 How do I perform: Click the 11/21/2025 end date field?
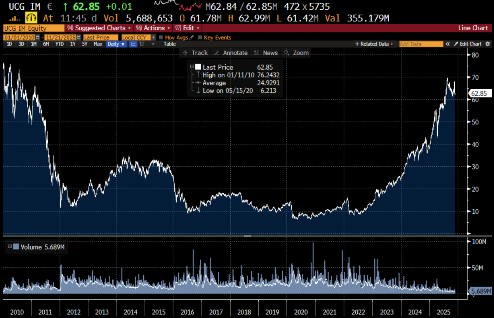coord(61,37)
